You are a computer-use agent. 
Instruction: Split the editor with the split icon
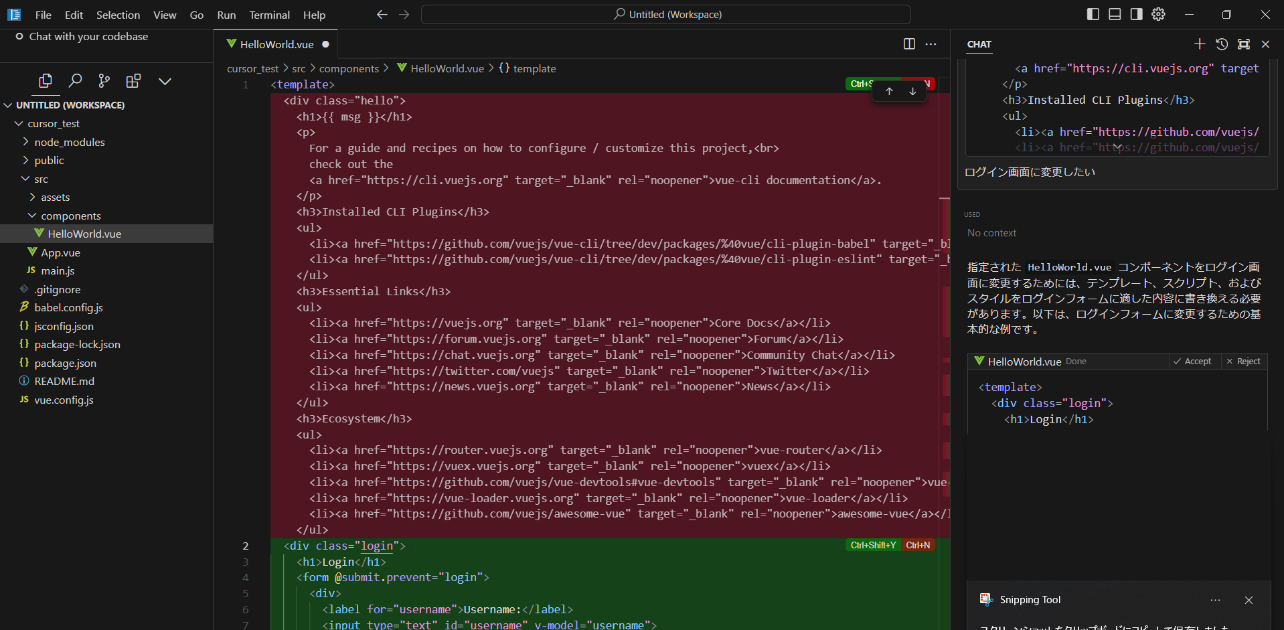[909, 44]
